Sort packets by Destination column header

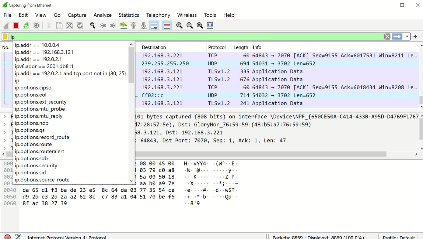(x=173, y=47)
